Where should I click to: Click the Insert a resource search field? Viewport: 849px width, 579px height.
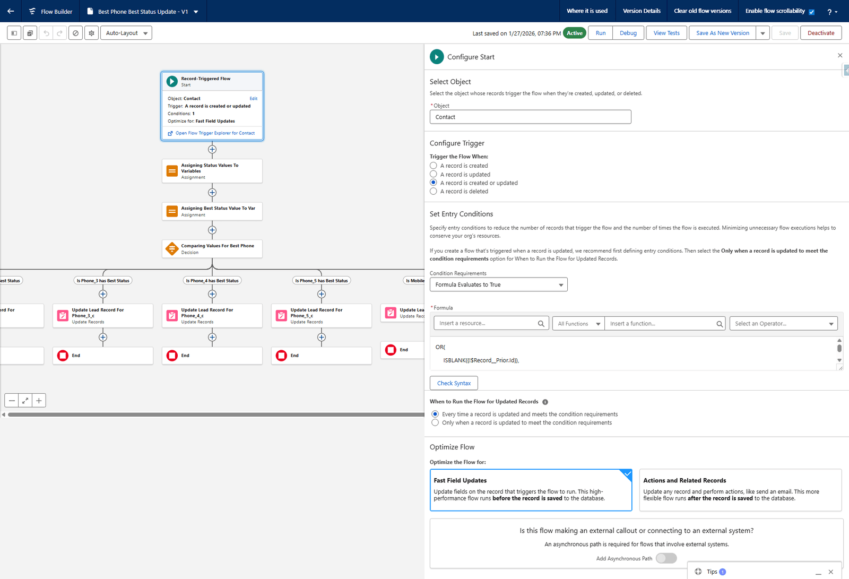point(491,324)
